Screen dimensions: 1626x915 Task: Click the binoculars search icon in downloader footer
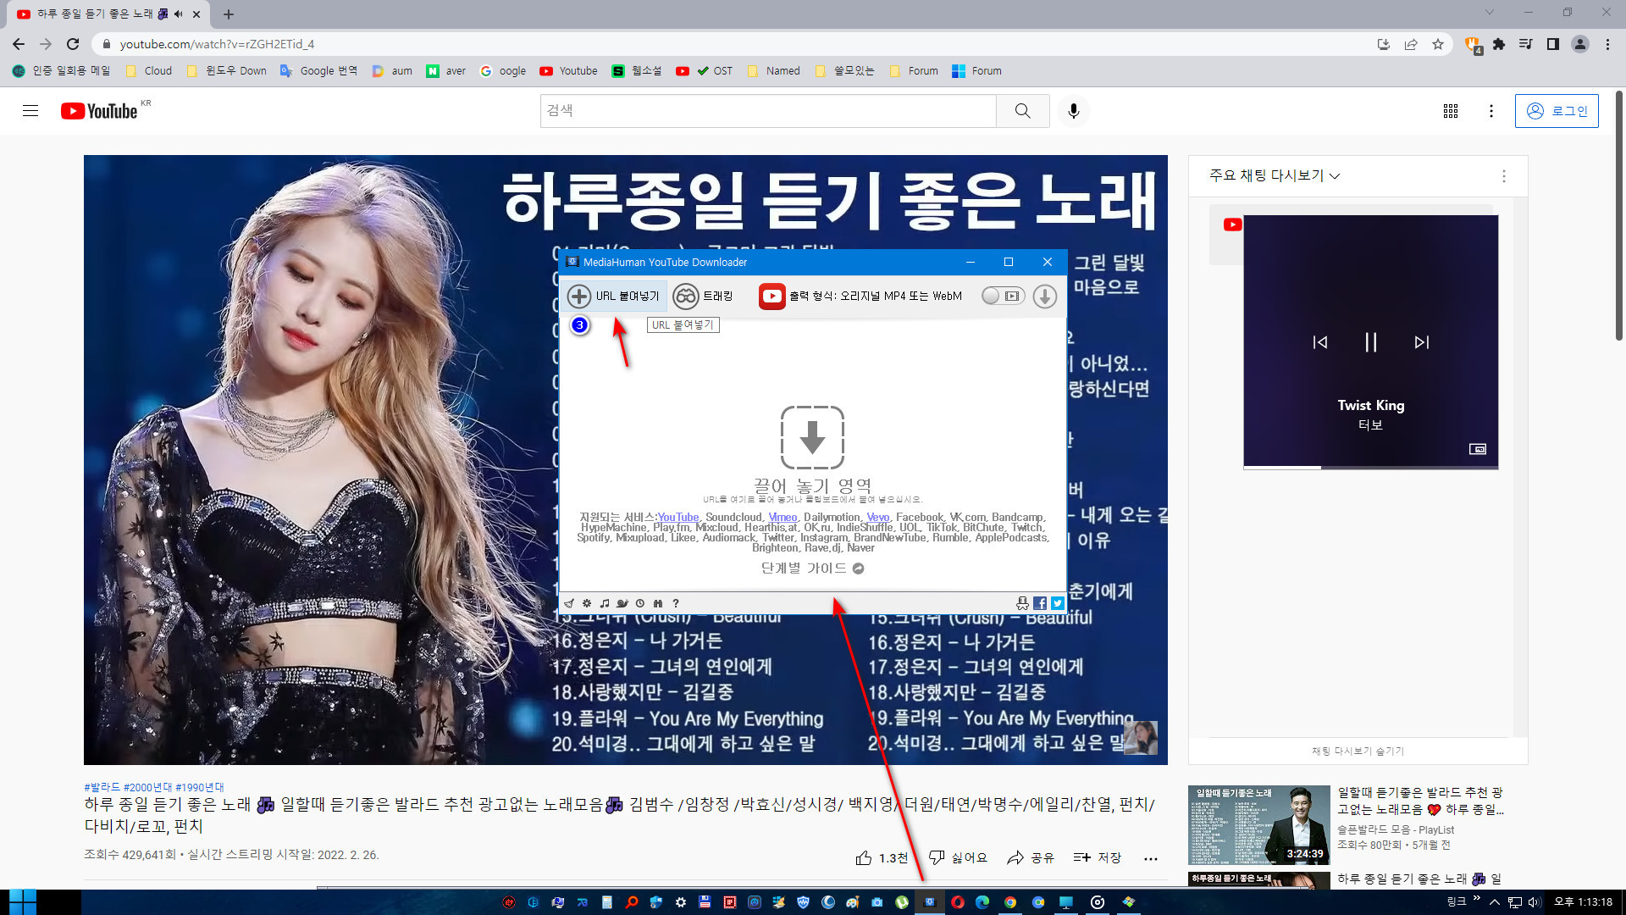click(x=658, y=603)
